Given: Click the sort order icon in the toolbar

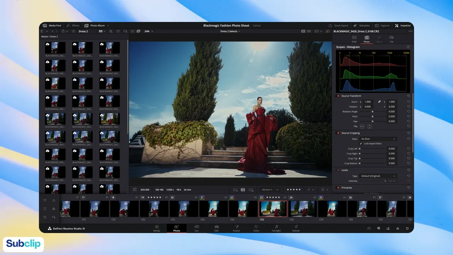Looking at the screenshot, I should coord(126,31).
